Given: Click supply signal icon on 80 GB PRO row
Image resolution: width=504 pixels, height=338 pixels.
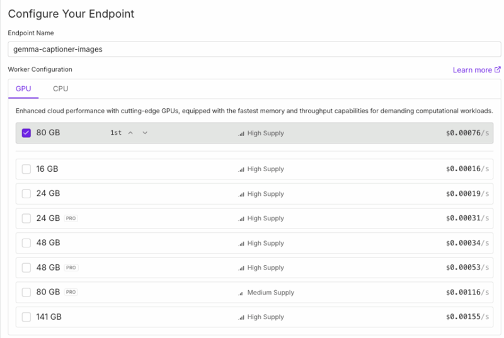Looking at the screenshot, I should tap(241, 293).
